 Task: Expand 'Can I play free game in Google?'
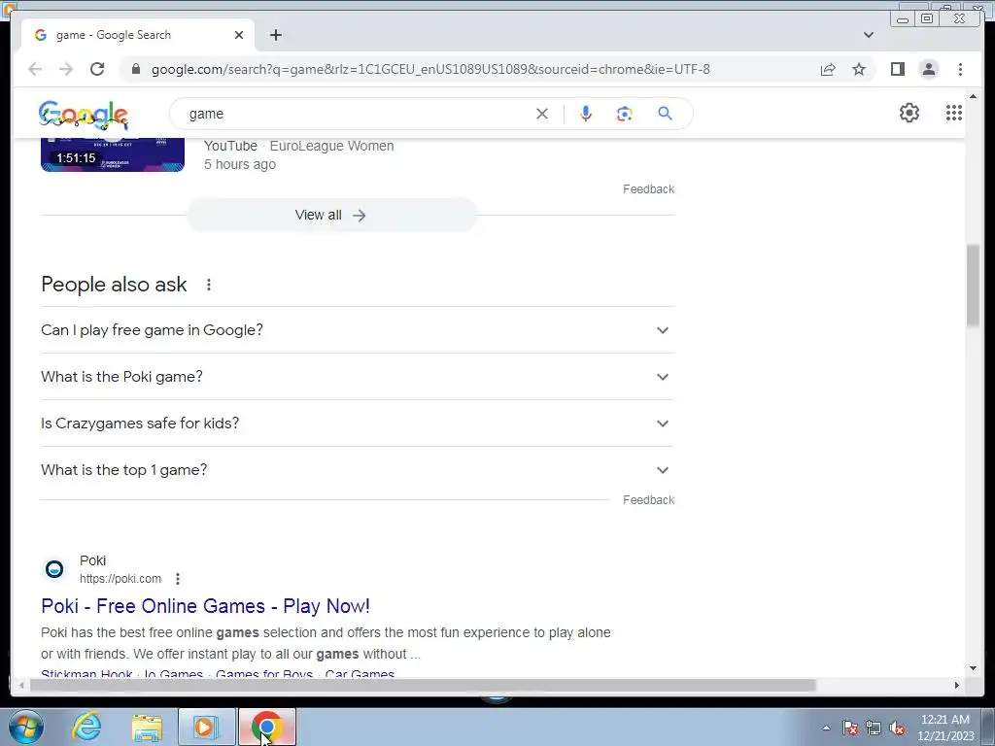point(358,330)
